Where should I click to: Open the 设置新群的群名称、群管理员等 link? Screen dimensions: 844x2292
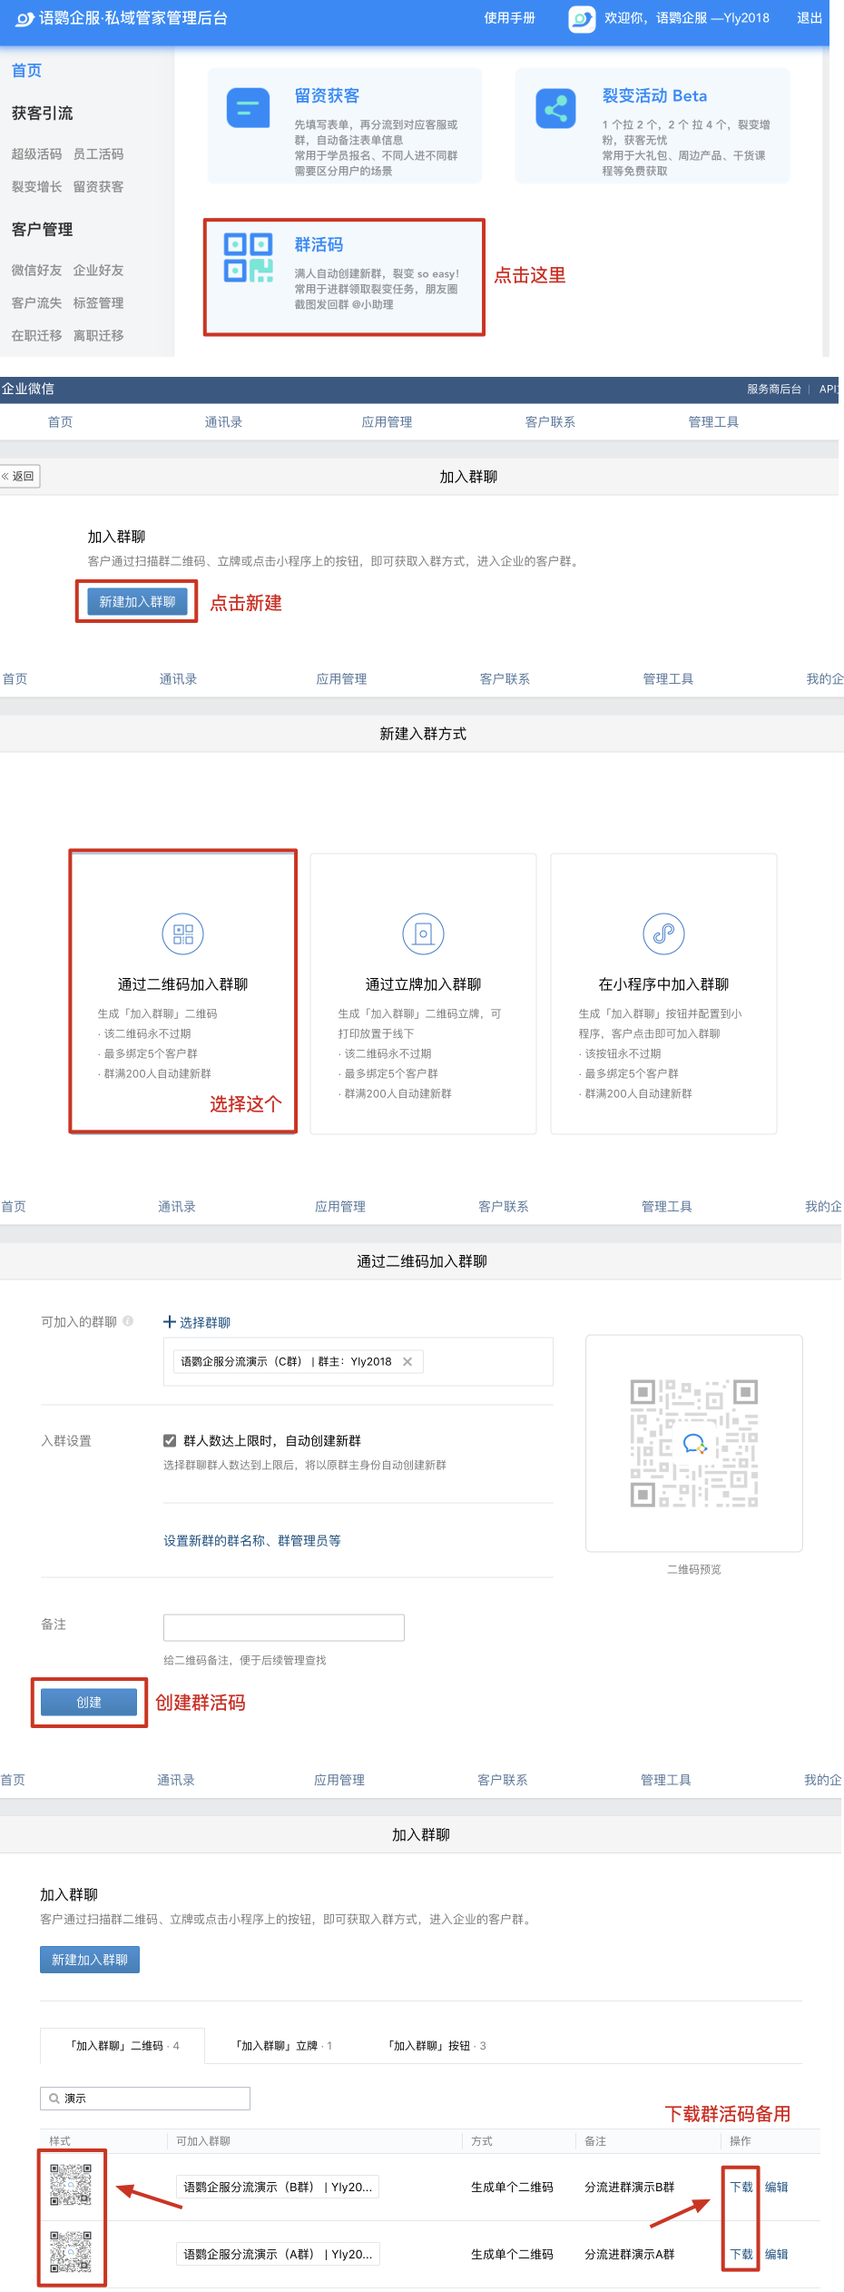pyautogui.click(x=252, y=1540)
